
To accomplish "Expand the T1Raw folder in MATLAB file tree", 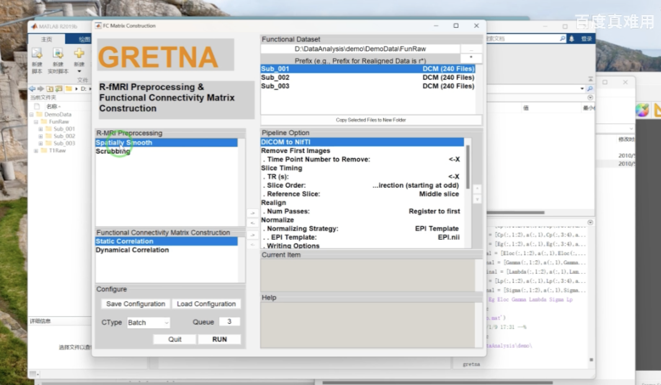I will pos(36,151).
